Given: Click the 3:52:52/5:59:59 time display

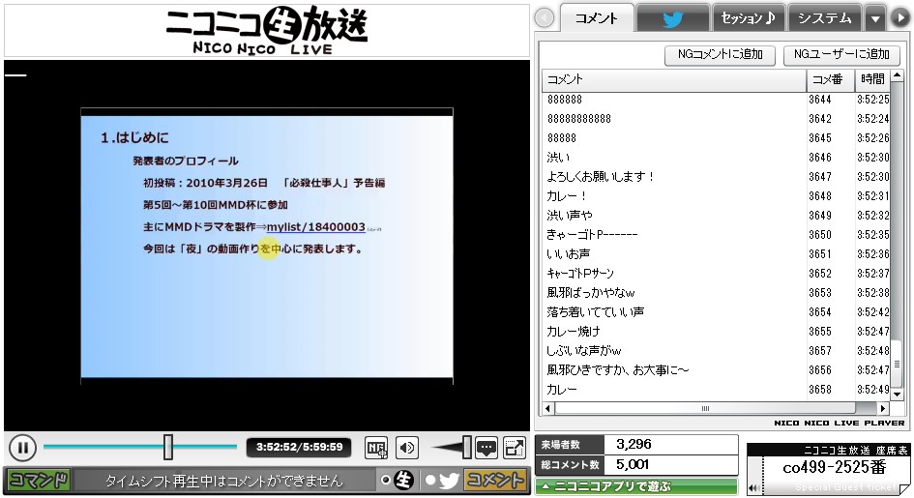Looking at the screenshot, I should (299, 448).
